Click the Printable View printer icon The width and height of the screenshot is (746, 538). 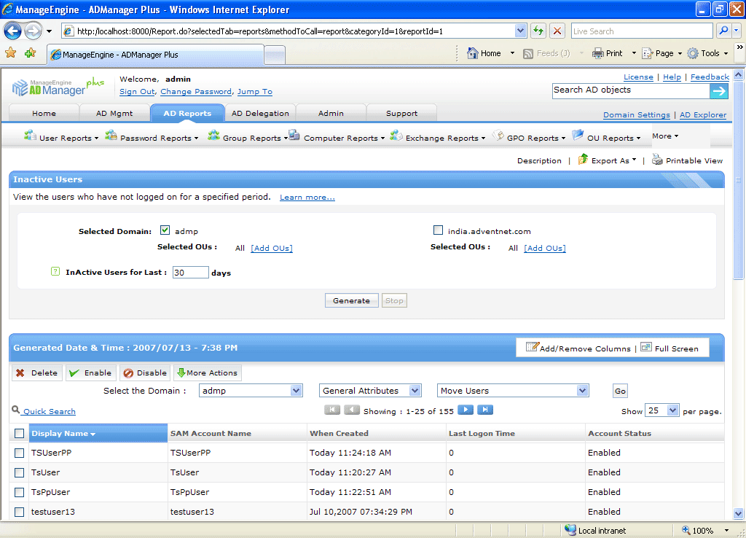[657, 159]
